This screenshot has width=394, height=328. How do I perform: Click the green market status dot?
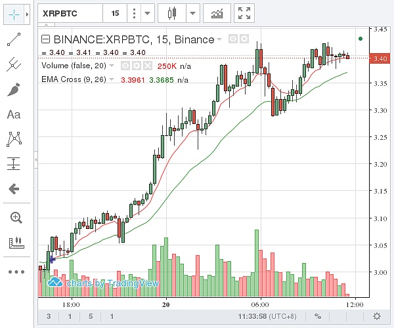coord(361,39)
